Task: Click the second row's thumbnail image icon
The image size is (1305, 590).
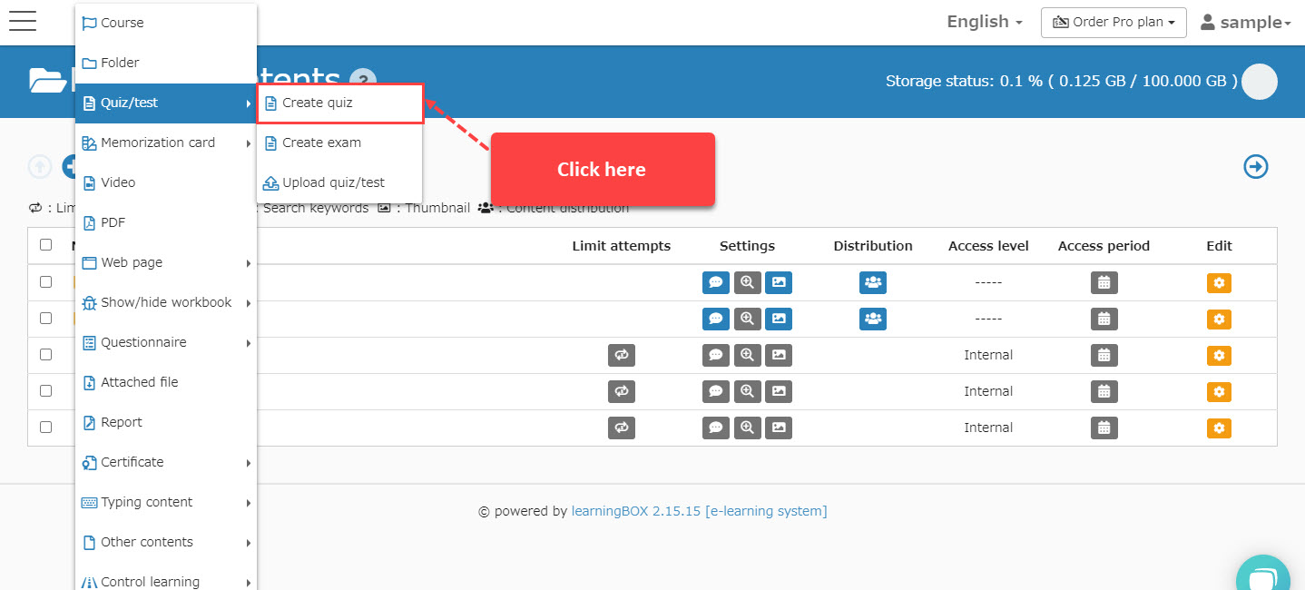Action: [x=778, y=319]
